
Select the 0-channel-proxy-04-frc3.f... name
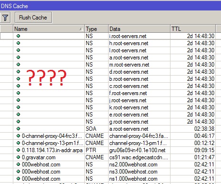click(52, 136)
